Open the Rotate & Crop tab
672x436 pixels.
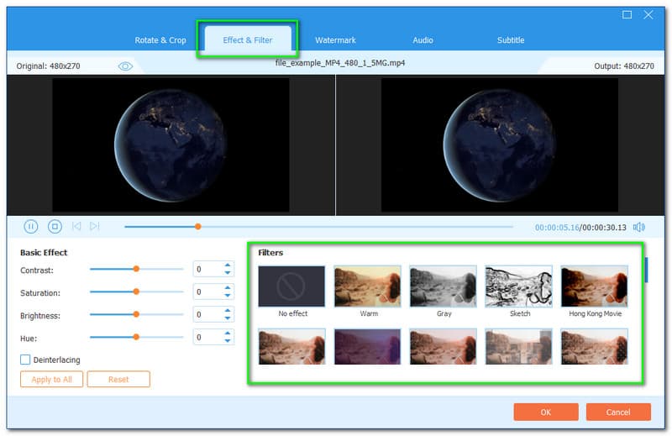click(160, 40)
